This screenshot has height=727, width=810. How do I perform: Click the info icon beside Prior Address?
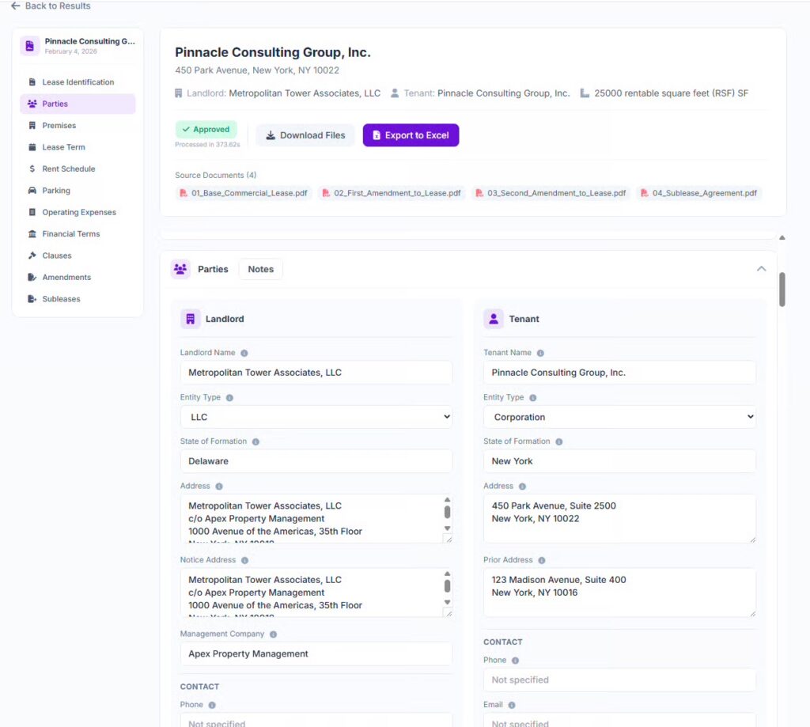543,560
